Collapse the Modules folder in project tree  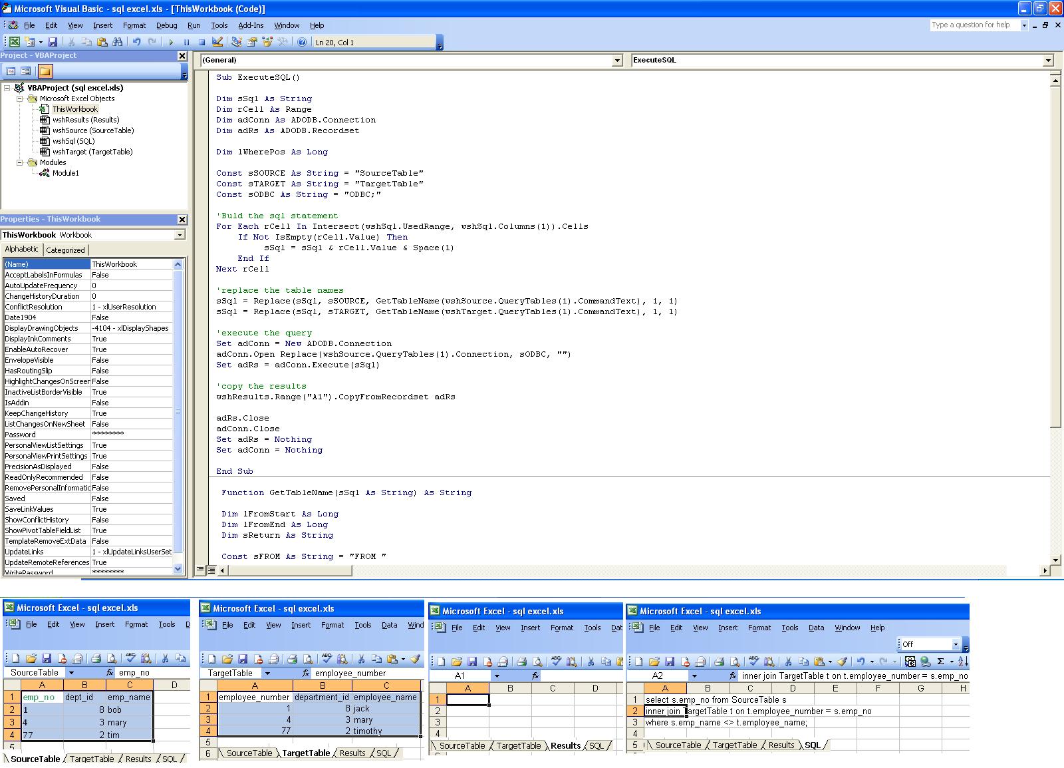tap(20, 162)
